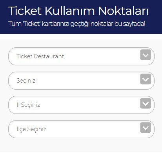
Task: Click the chevron icon beside Ticket Restaurant
Action: pyautogui.click(x=146, y=55)
